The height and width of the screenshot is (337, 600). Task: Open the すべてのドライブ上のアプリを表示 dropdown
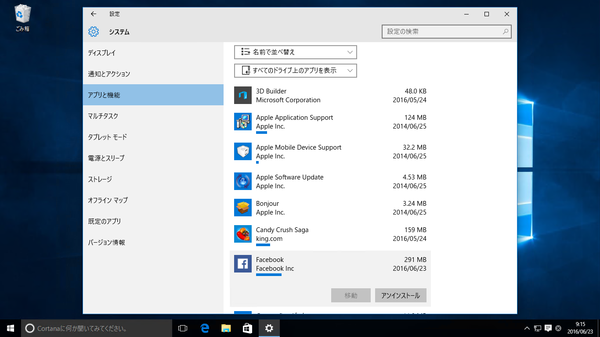click(296, 71)
